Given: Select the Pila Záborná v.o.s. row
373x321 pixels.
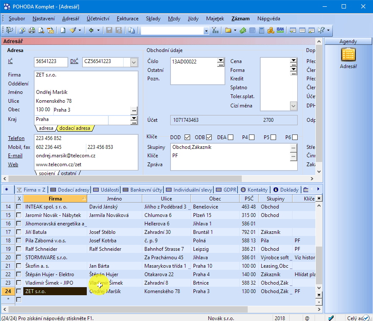Looking at the screenshot, I should pyautogui.click(x=158, y=241).
